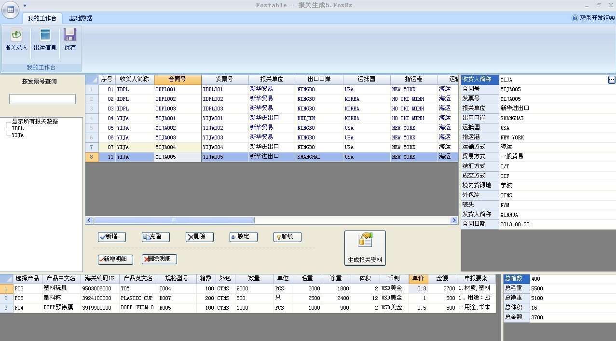Select 显示所有报关数据 in the tree
The image size is (616, 341).
point(35,122)
